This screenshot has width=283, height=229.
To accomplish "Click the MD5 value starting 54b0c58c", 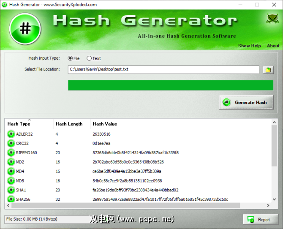I will pyautogui.click(x=127, y=180).
